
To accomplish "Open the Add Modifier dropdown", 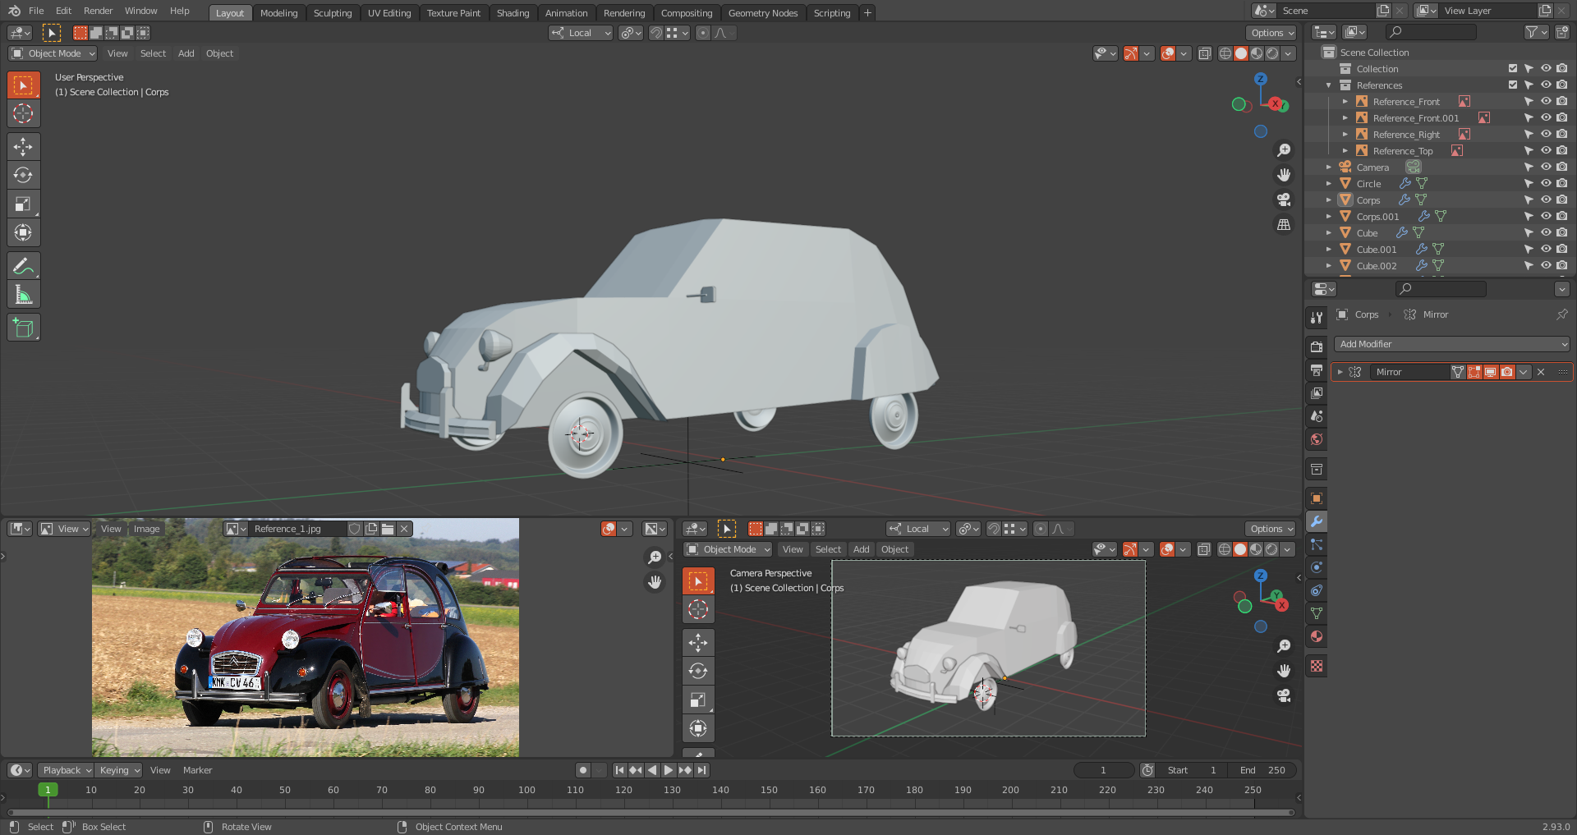I will tap(1451, 344).
